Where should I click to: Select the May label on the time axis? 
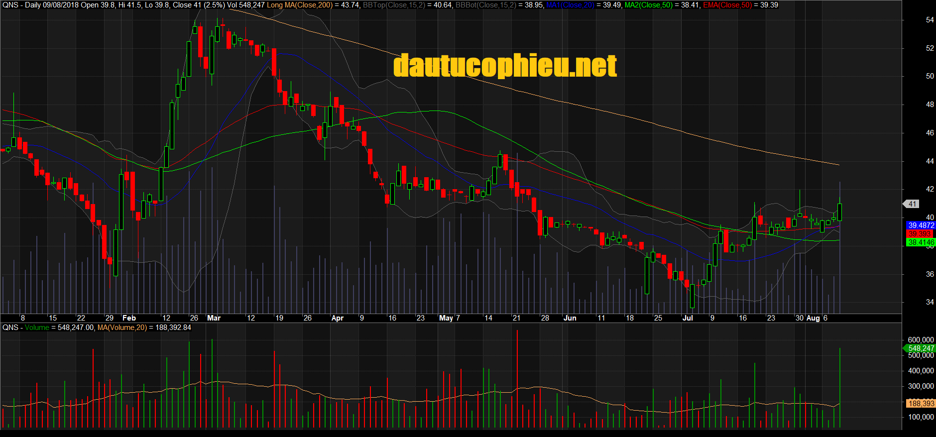pos(446,318)
